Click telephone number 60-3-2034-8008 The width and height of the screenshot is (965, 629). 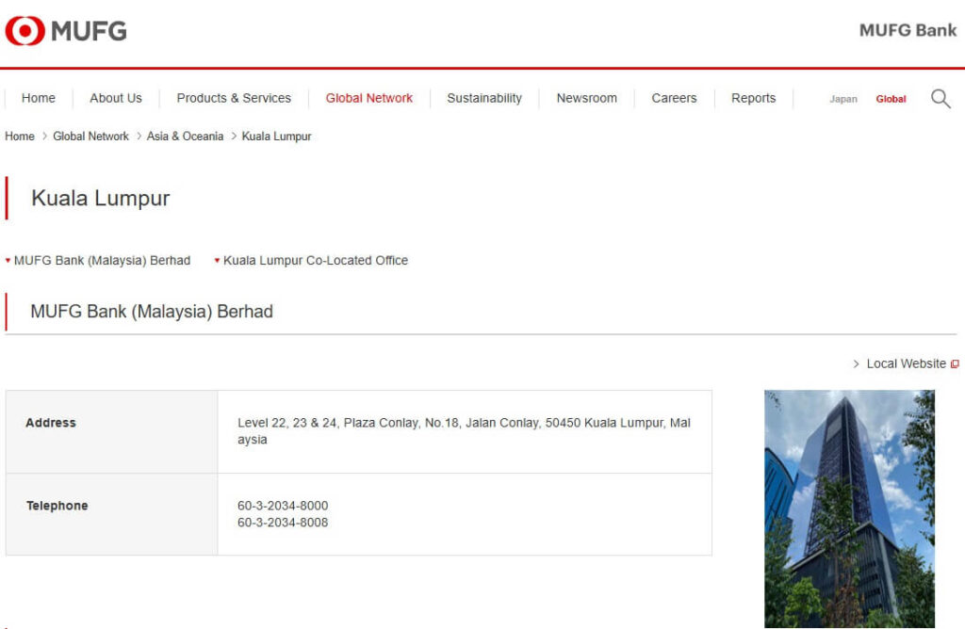coord(283,522)
